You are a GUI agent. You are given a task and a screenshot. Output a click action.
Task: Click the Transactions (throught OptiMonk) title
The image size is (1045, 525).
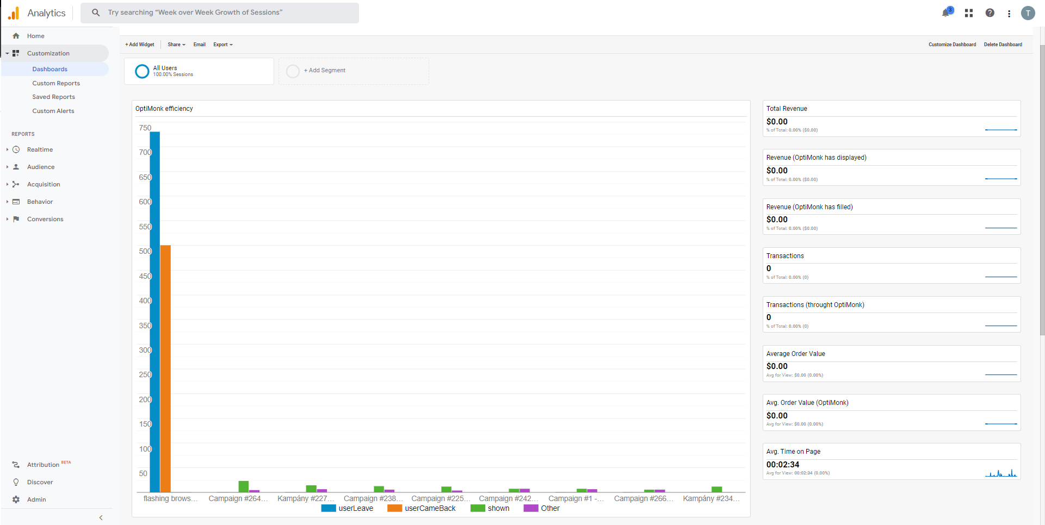click(815, 305)
